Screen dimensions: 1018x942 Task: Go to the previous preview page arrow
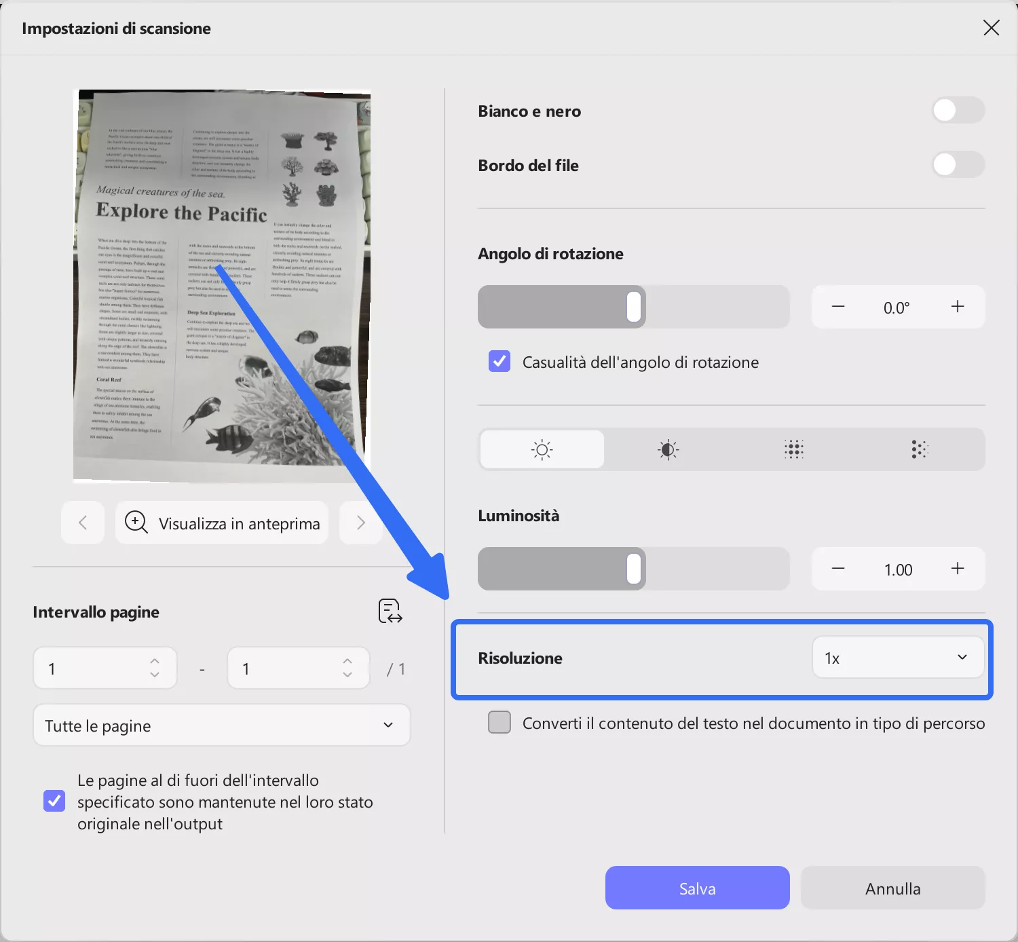82,523
